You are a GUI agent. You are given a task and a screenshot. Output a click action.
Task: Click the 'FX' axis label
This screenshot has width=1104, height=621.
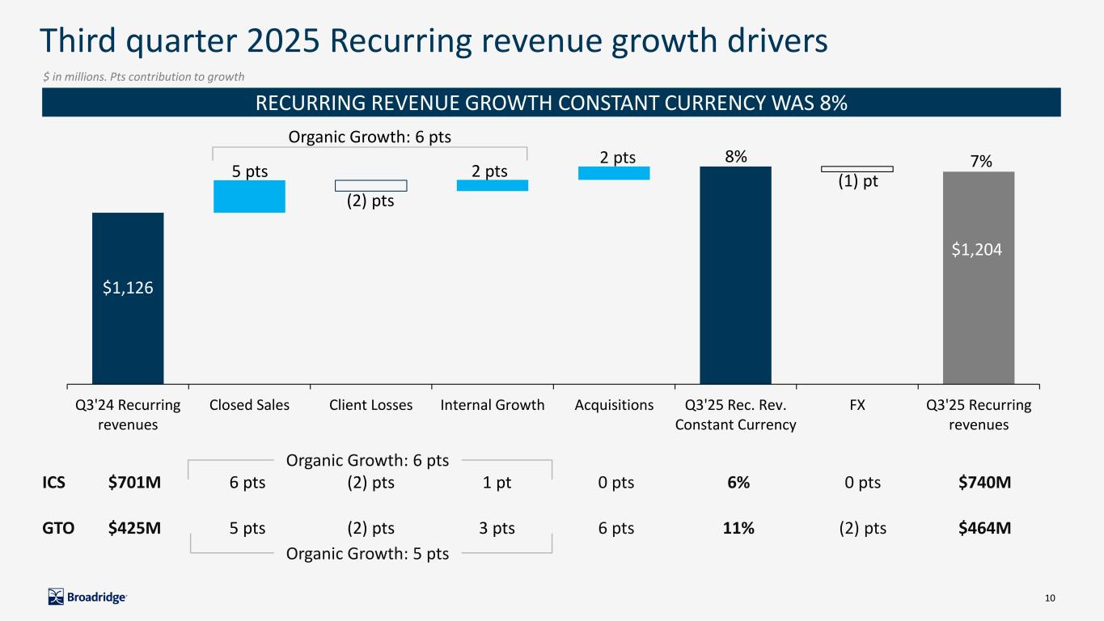[857, 405]
